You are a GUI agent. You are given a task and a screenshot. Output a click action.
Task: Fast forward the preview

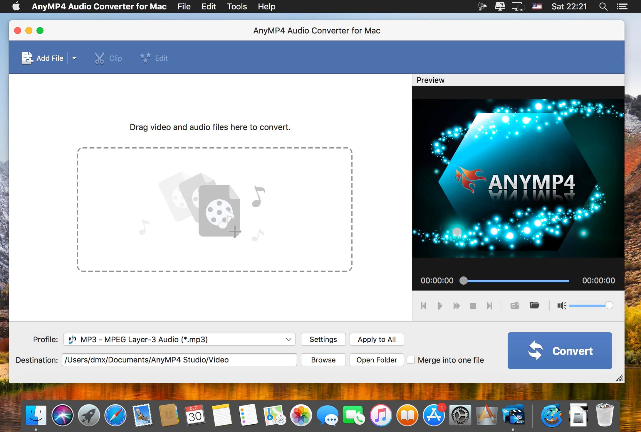(x=457, y=306)
